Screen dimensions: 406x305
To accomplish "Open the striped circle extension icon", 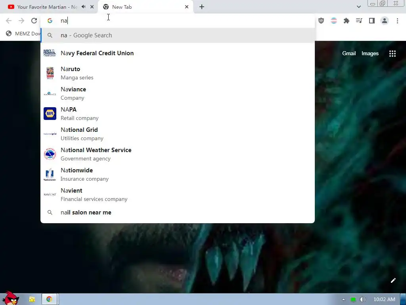I will click(x=334, y=21).
